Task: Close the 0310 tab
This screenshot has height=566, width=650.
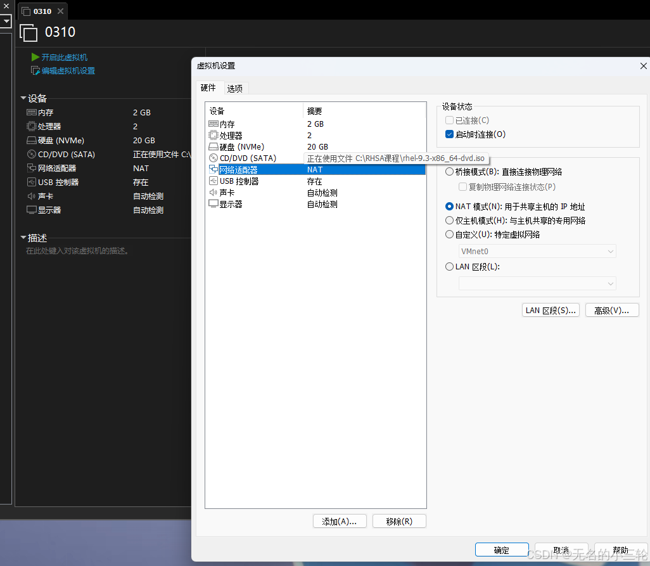Action: pyautogui.click(x=61, y=11)
